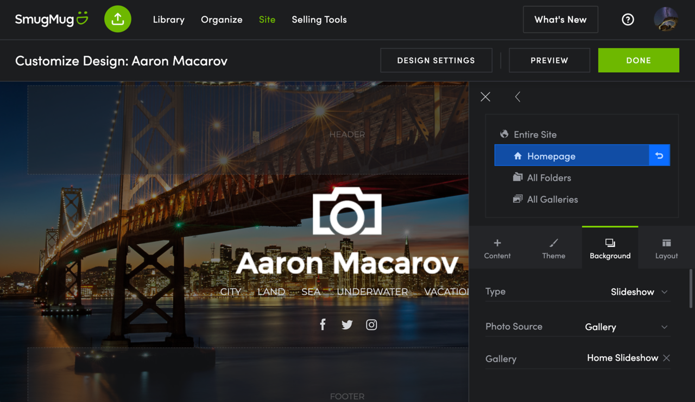Viewport: 695px width, 402px height.
Task: Click the side panel scrollbar
Action: tap(691, 289)
